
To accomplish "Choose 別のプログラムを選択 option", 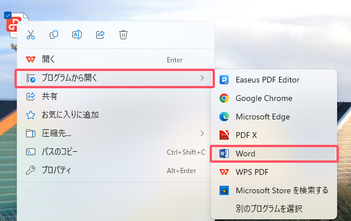I will click(x=274, y=209).
